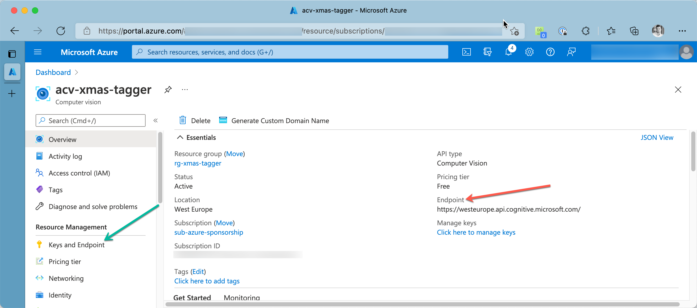Collapse the resource sidebar menu
This screenshot has width=697, height=308.
[155, 120]
